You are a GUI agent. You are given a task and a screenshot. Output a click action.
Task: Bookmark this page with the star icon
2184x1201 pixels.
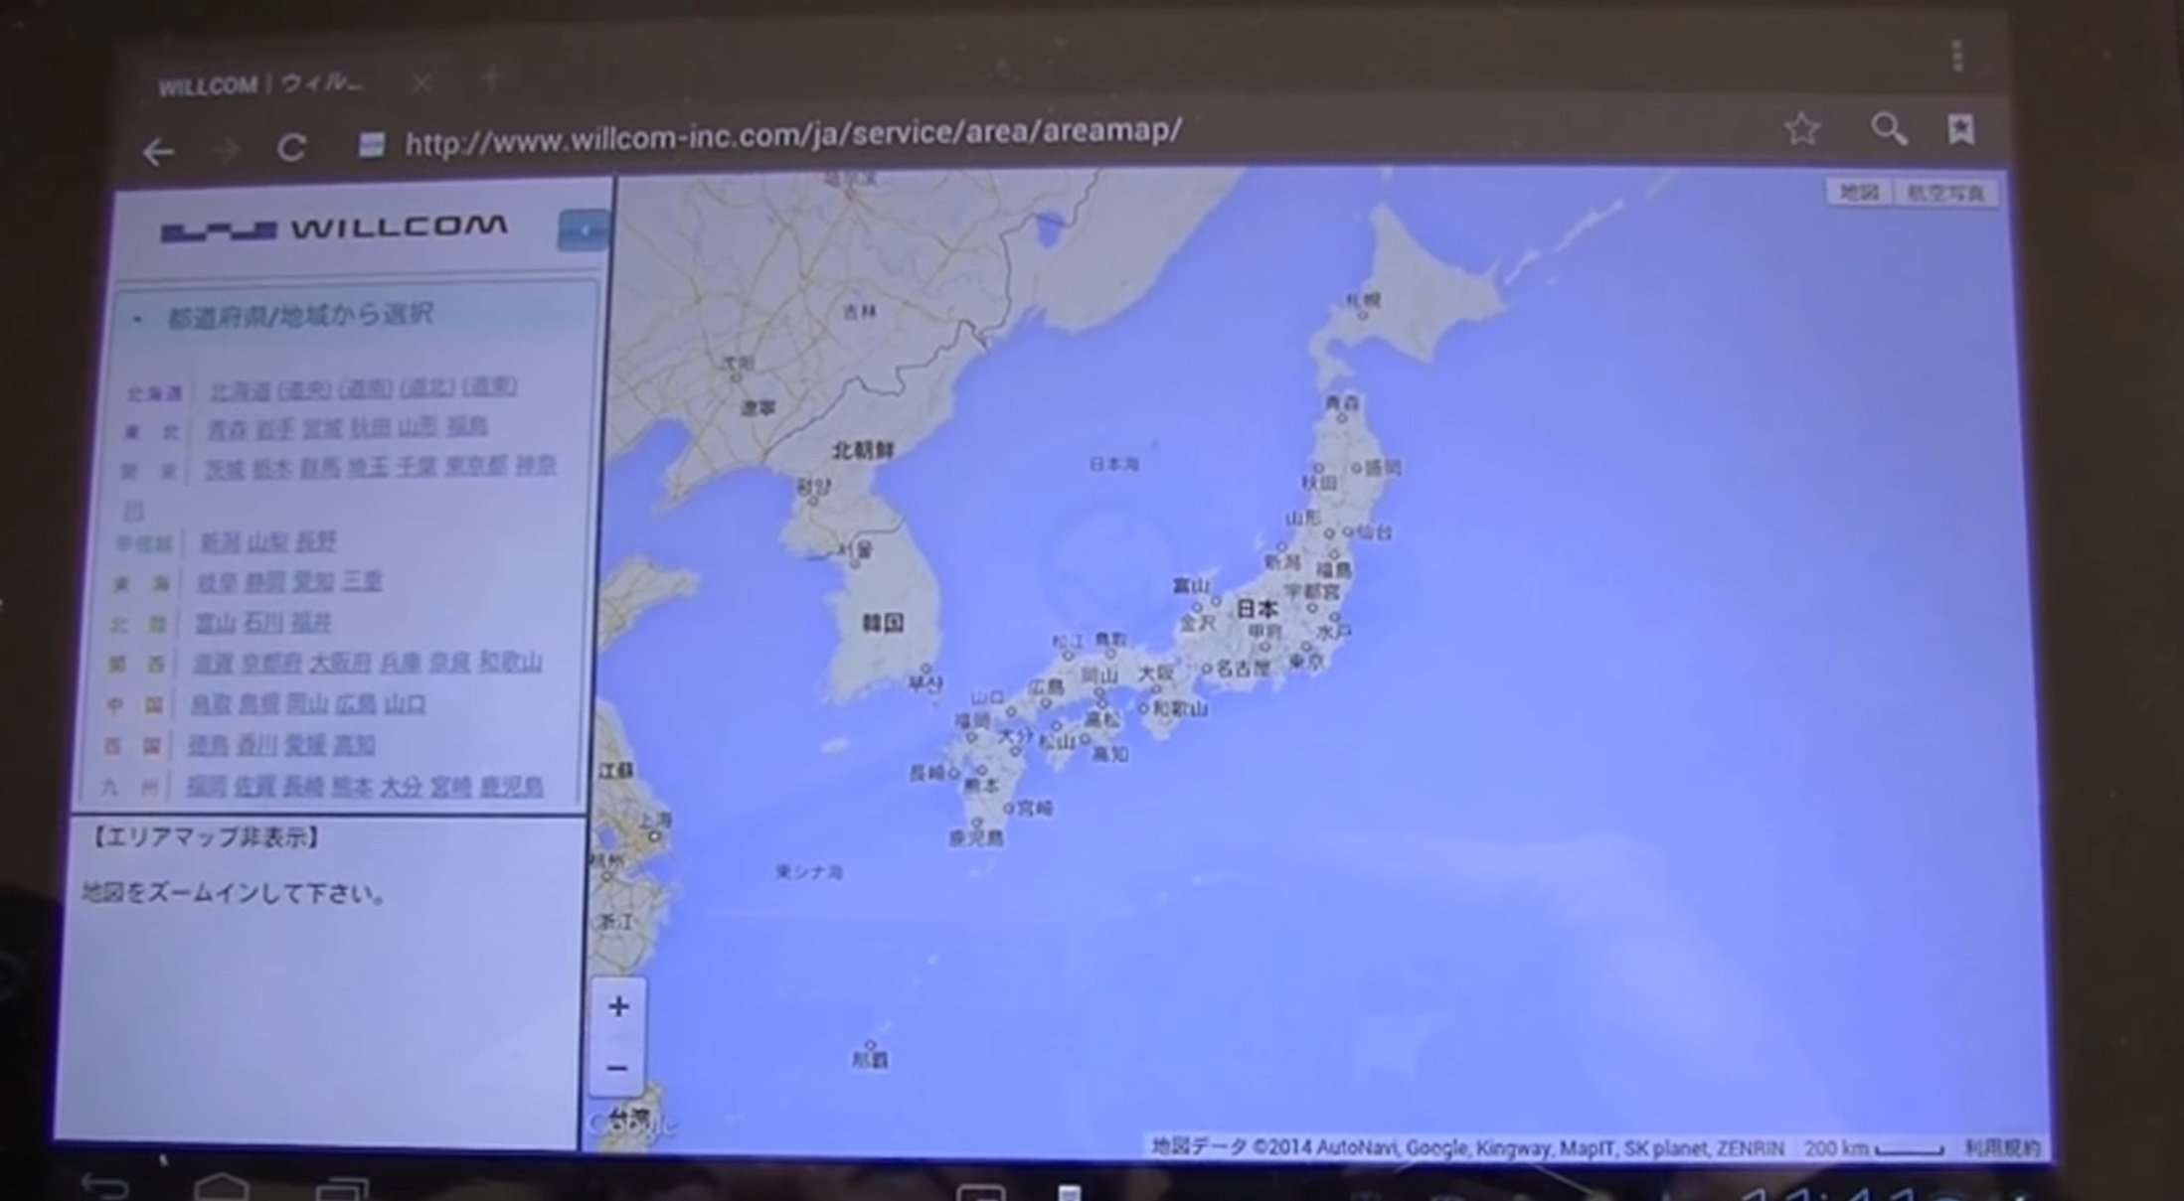pyautogui.click(x=1801, y=129)
